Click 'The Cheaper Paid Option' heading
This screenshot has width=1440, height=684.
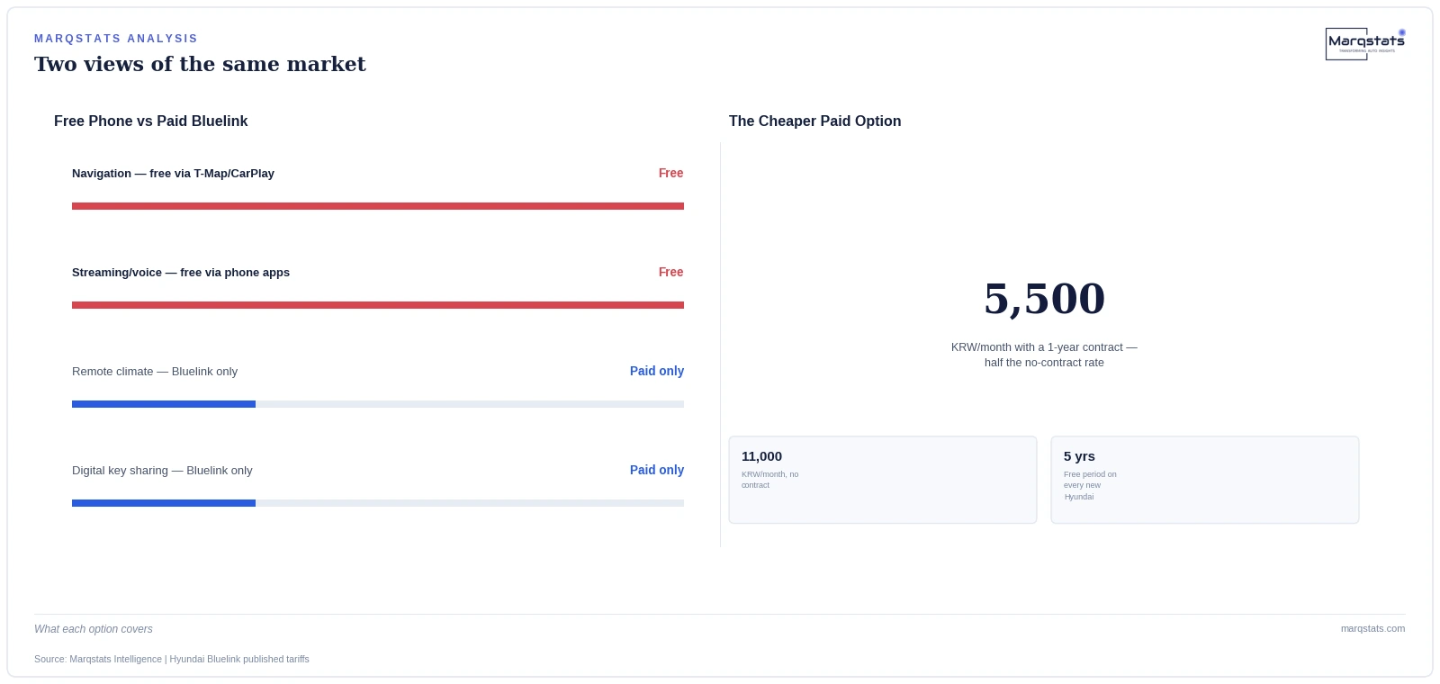(814, 121)
